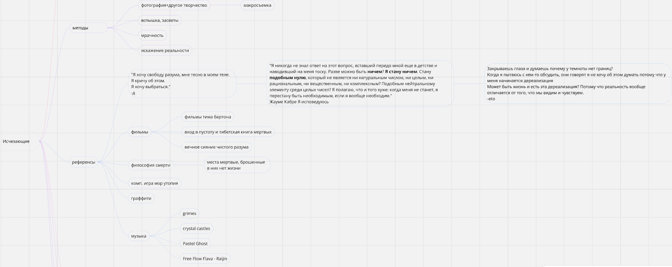Select the root node "Исчезающие"
The image size is (672, 267).
pyautogui.click(x=16, y=141)
